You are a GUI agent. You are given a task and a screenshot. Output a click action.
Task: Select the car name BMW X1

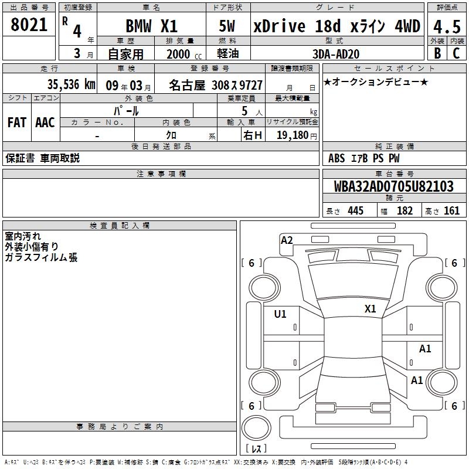[x=152, y=26]
